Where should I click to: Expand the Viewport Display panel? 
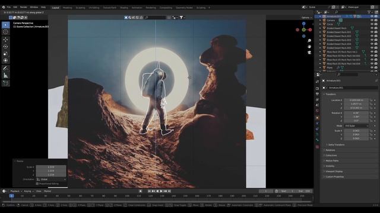[x=334, y=172]
